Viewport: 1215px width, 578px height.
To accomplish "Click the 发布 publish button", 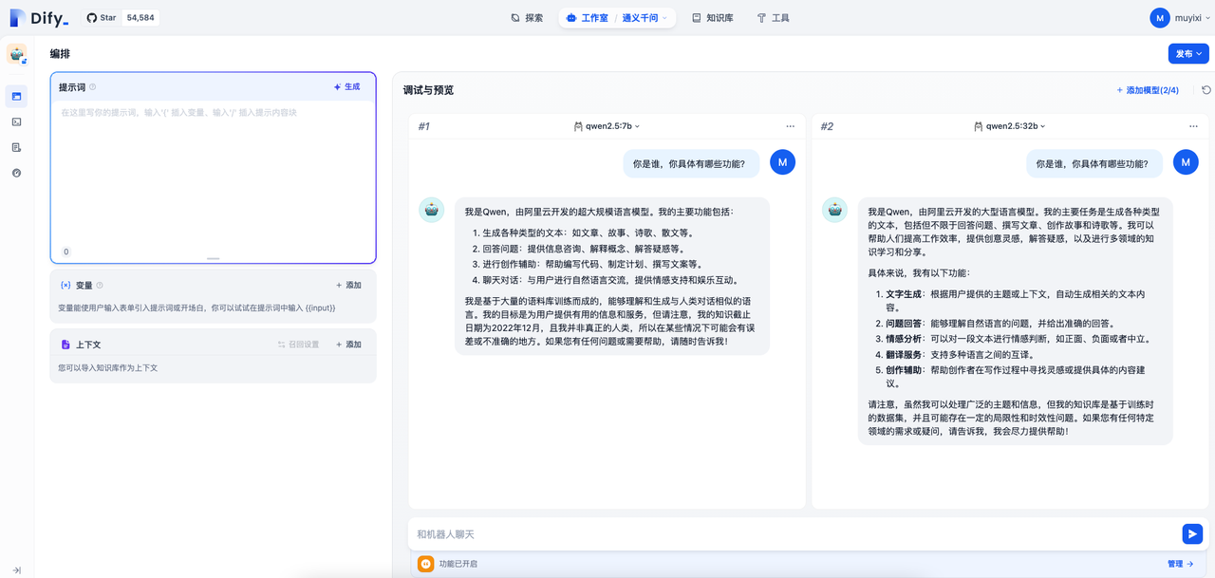I will pos(1188,54).
